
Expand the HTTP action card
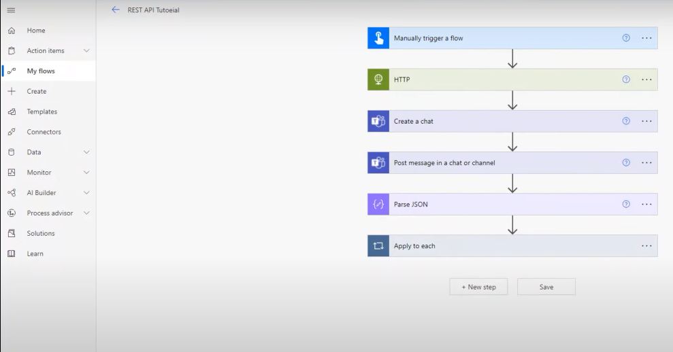(512, 80)
